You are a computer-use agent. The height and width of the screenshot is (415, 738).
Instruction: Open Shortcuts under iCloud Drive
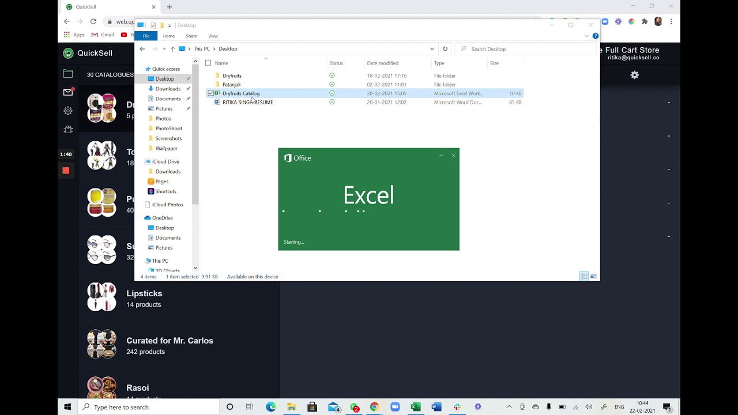[165, 191]
